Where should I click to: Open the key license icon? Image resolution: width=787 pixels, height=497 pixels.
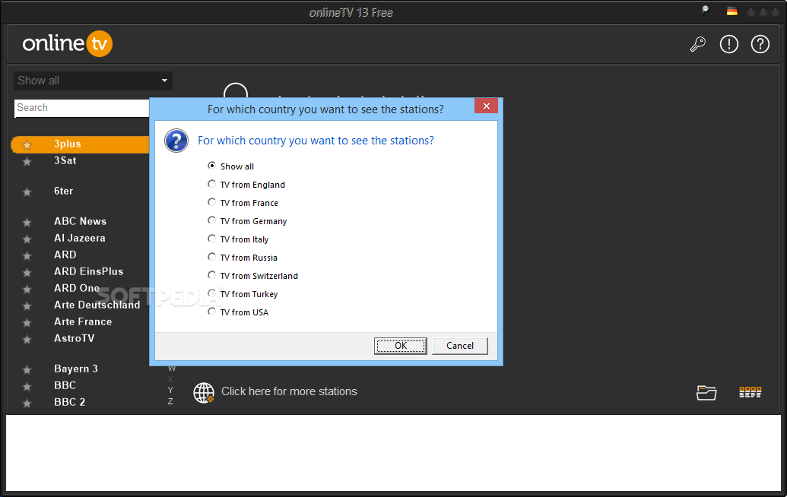[698, 44]
